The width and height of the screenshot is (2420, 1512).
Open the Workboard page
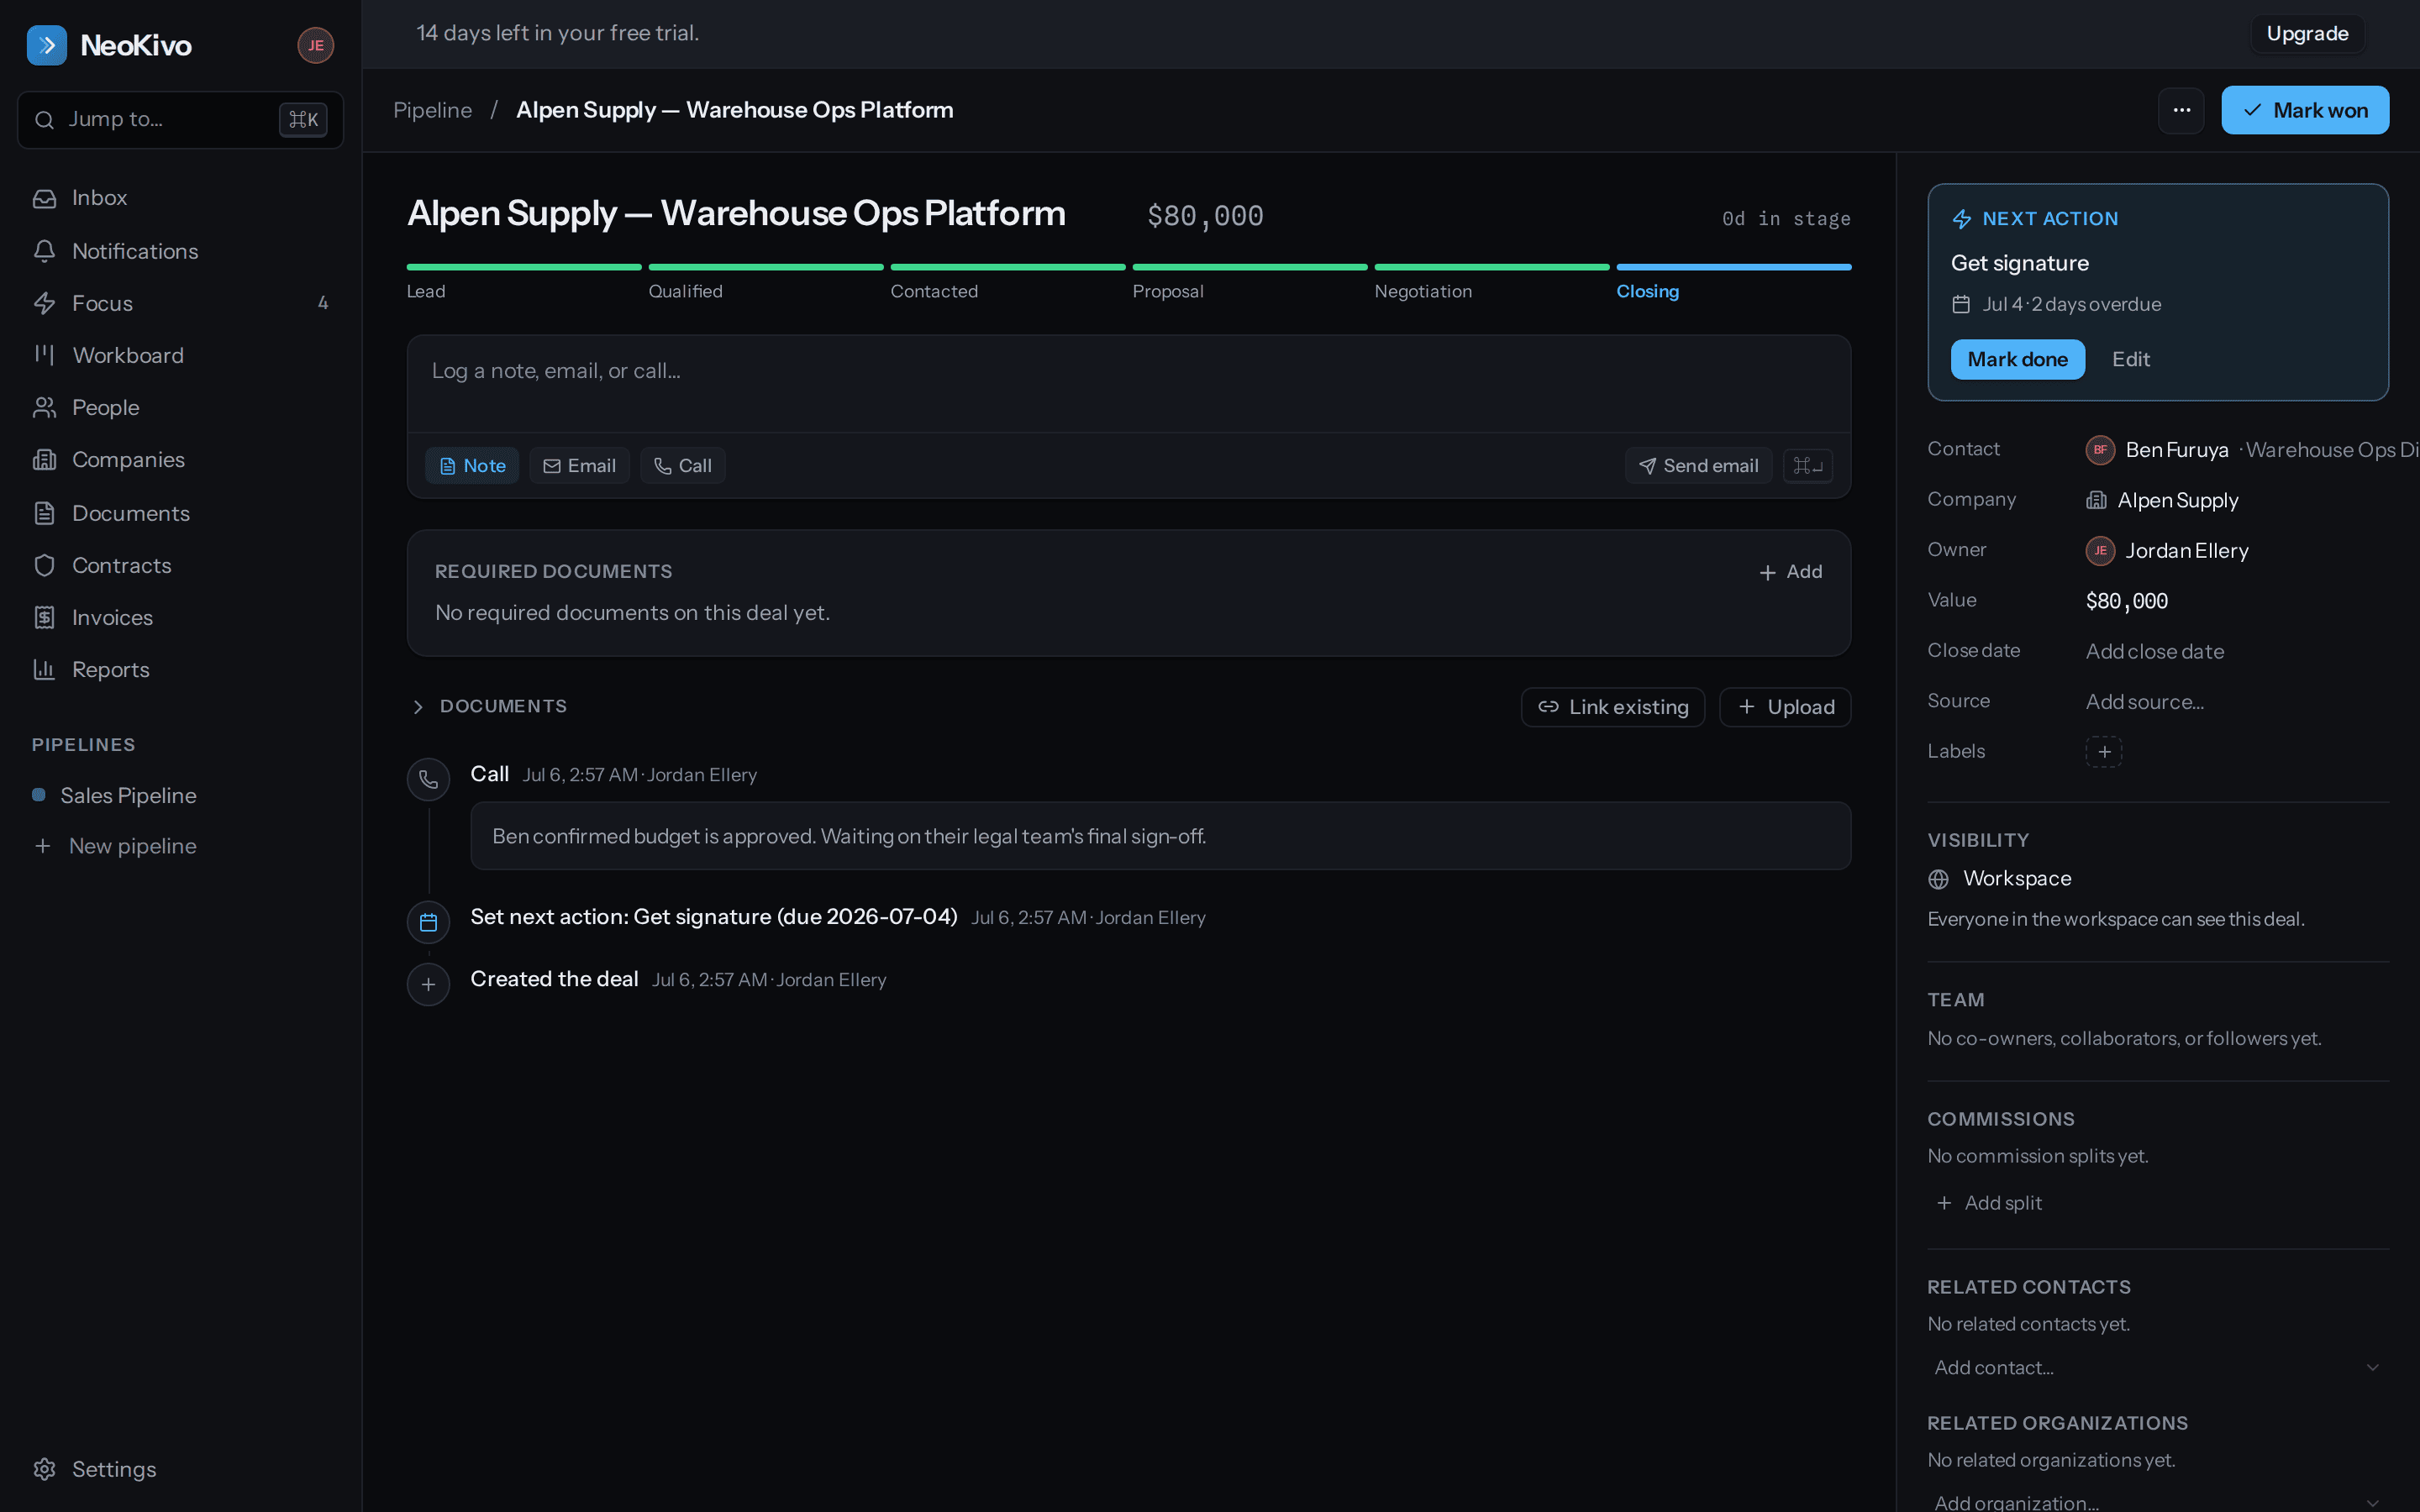click(x=180, y=355)
